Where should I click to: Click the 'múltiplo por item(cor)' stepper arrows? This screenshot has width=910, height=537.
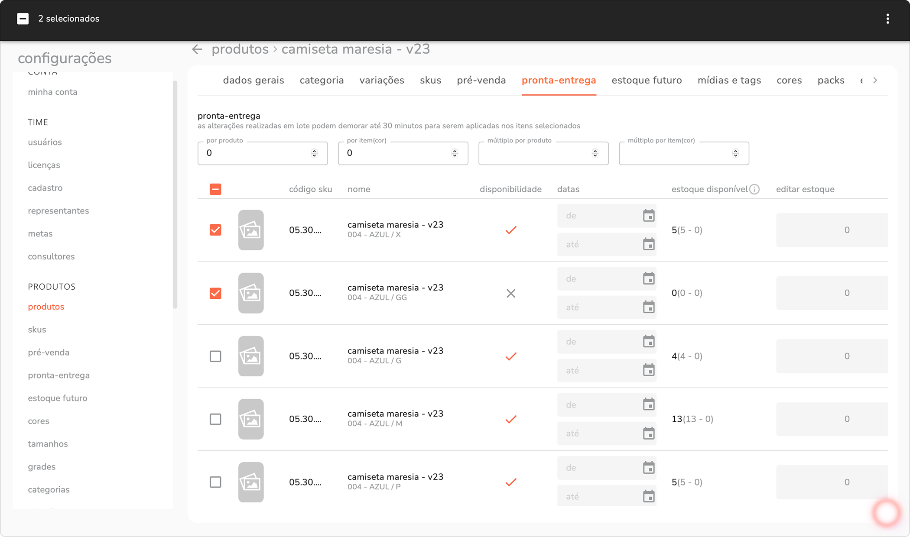pos(735,153)
